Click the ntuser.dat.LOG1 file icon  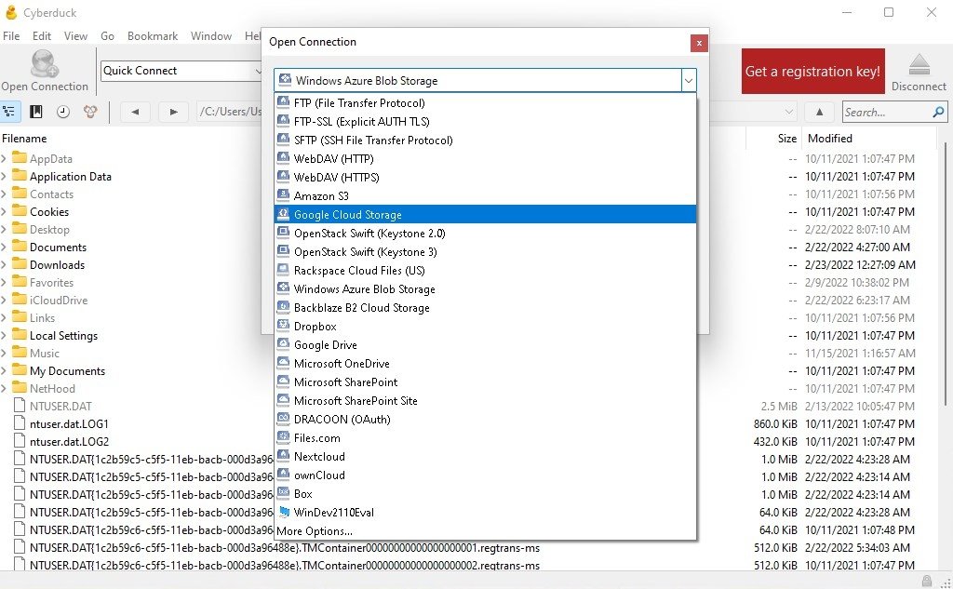click(x=20, y=423)
